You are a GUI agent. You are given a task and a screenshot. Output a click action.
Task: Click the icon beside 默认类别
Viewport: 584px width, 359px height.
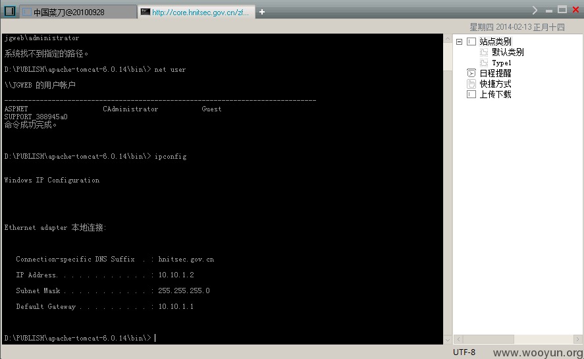tap(483, 52)
